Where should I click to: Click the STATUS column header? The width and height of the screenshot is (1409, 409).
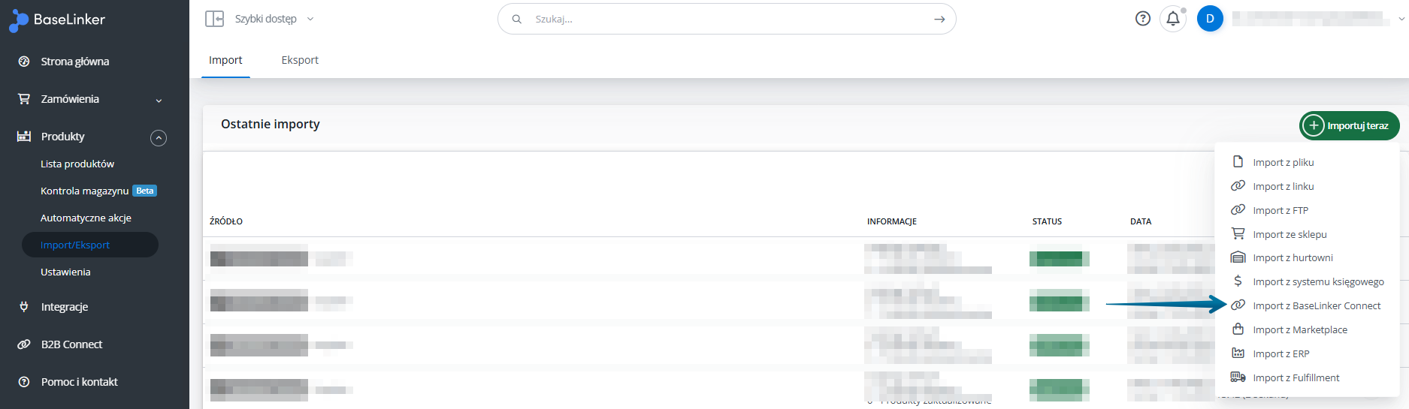[x=1047, y=221]
